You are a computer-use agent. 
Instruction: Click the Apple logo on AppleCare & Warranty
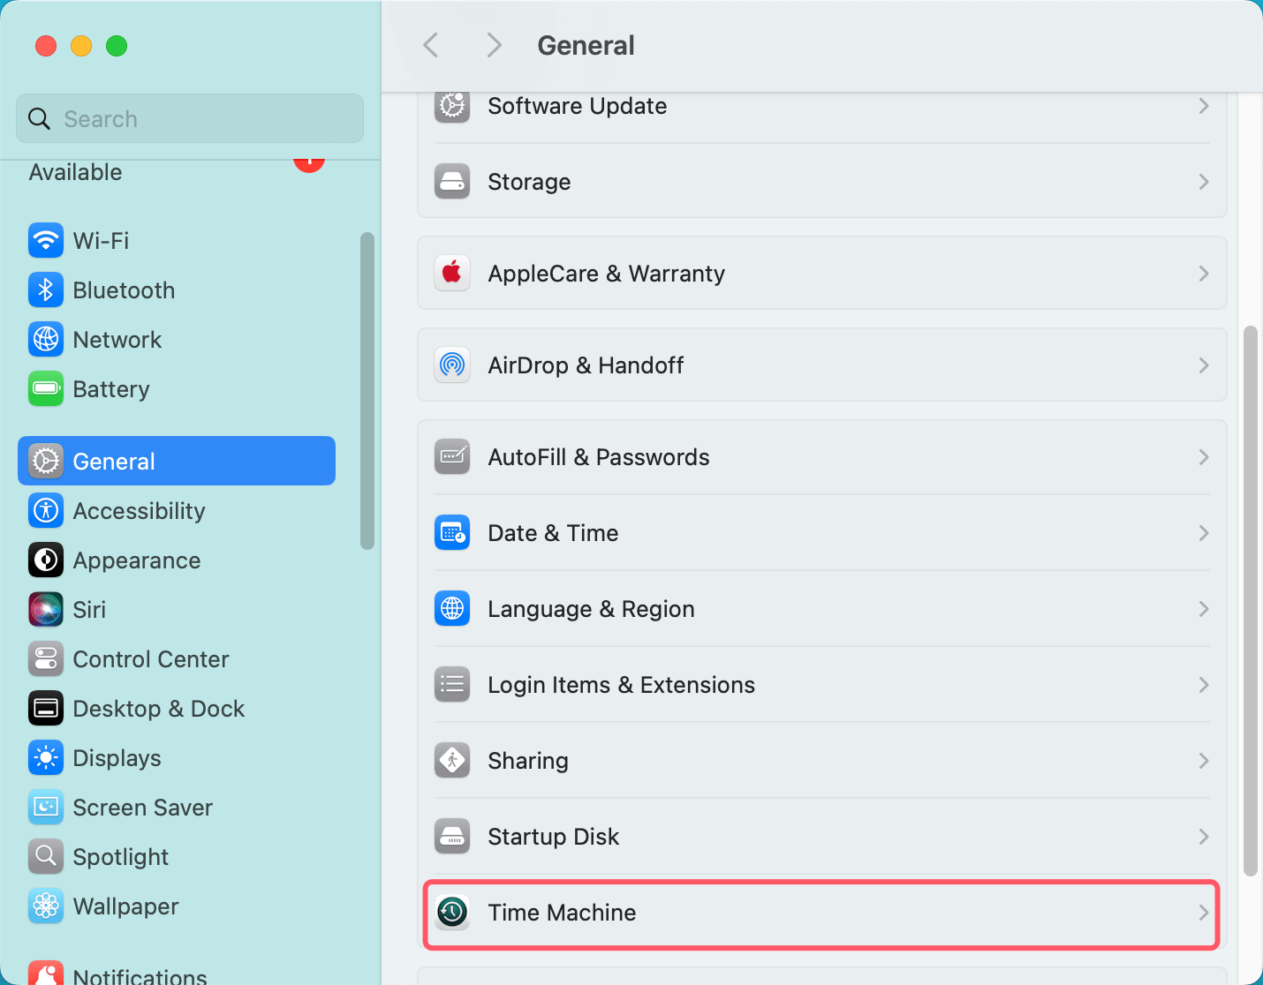click(x=452, y=273)
